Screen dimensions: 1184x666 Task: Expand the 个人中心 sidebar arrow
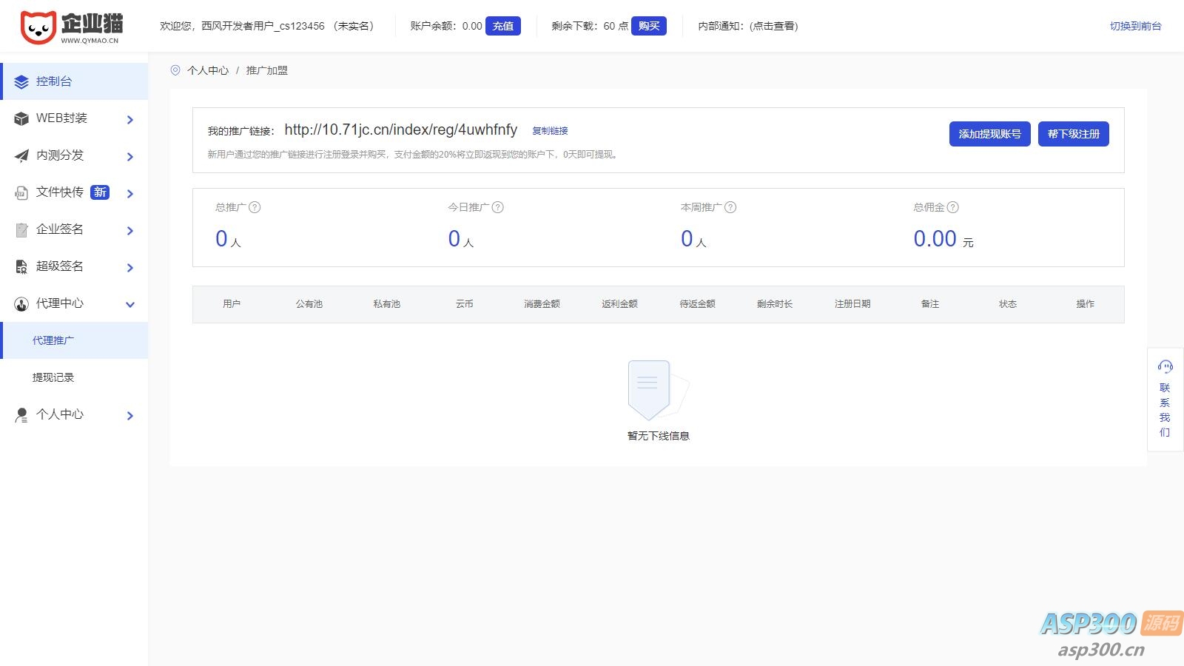130,416
